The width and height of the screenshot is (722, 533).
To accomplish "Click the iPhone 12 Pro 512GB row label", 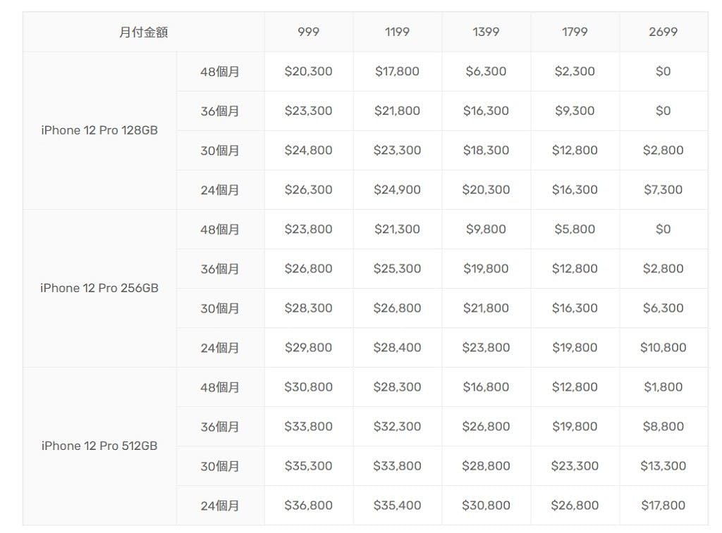I will click(99, 446).
